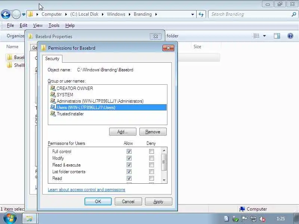Select Administrators in the group list

pos(108,101)
